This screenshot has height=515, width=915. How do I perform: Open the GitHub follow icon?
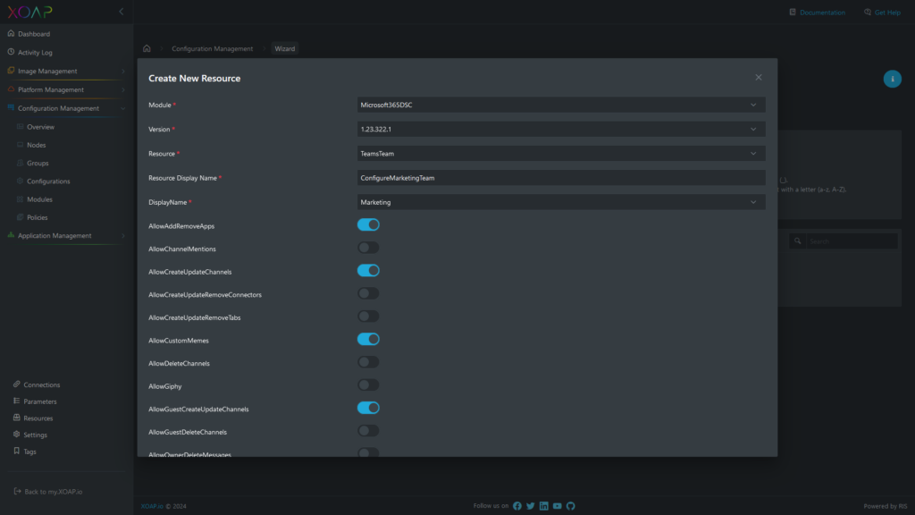click(x=571, y=506)
